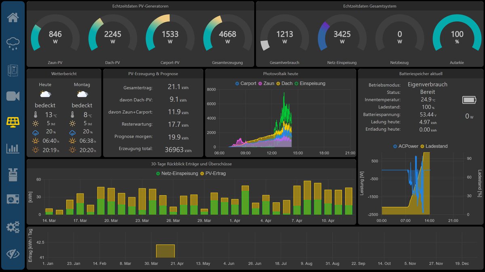The image size is (485, 272).
Task: Select the yellow solar panel sidebar icon
Action: 13,122
